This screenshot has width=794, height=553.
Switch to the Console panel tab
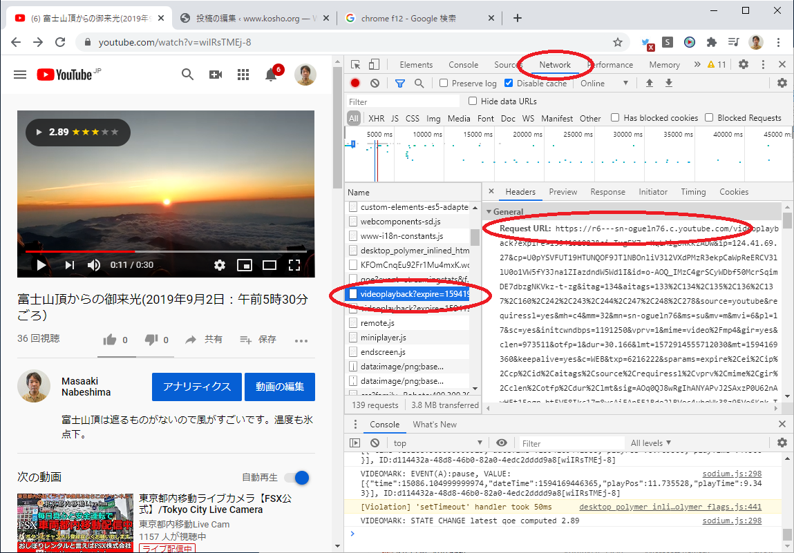click(x=463, y=65)
